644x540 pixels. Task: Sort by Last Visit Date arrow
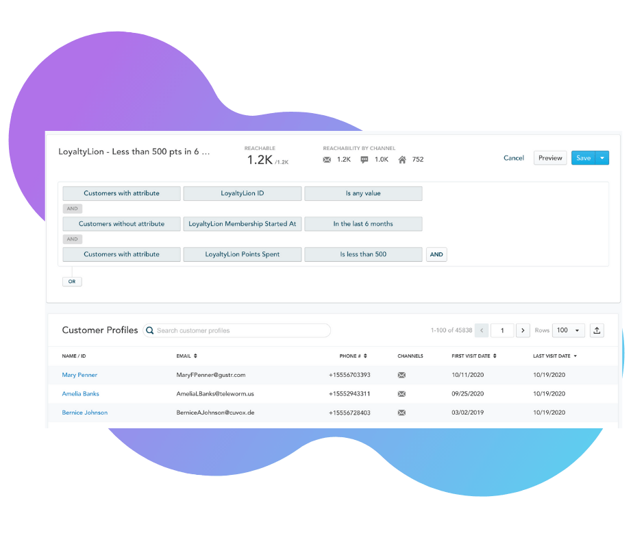coord(575,356)
